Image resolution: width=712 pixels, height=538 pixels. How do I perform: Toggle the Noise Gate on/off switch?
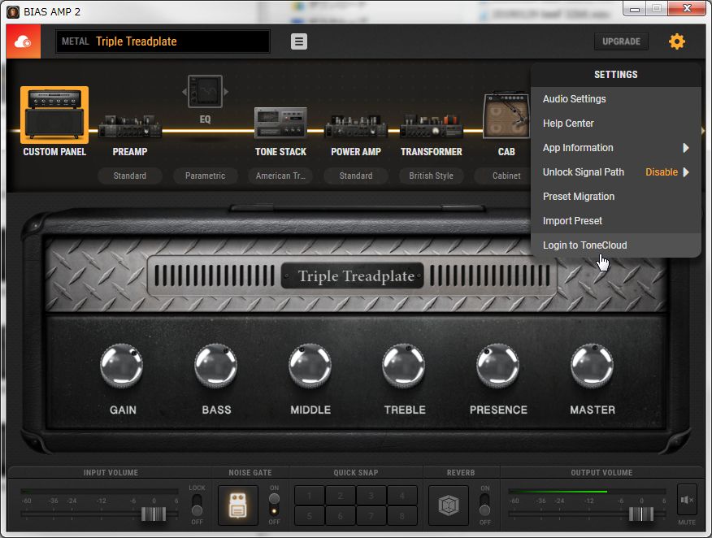[x=274, y=505]
